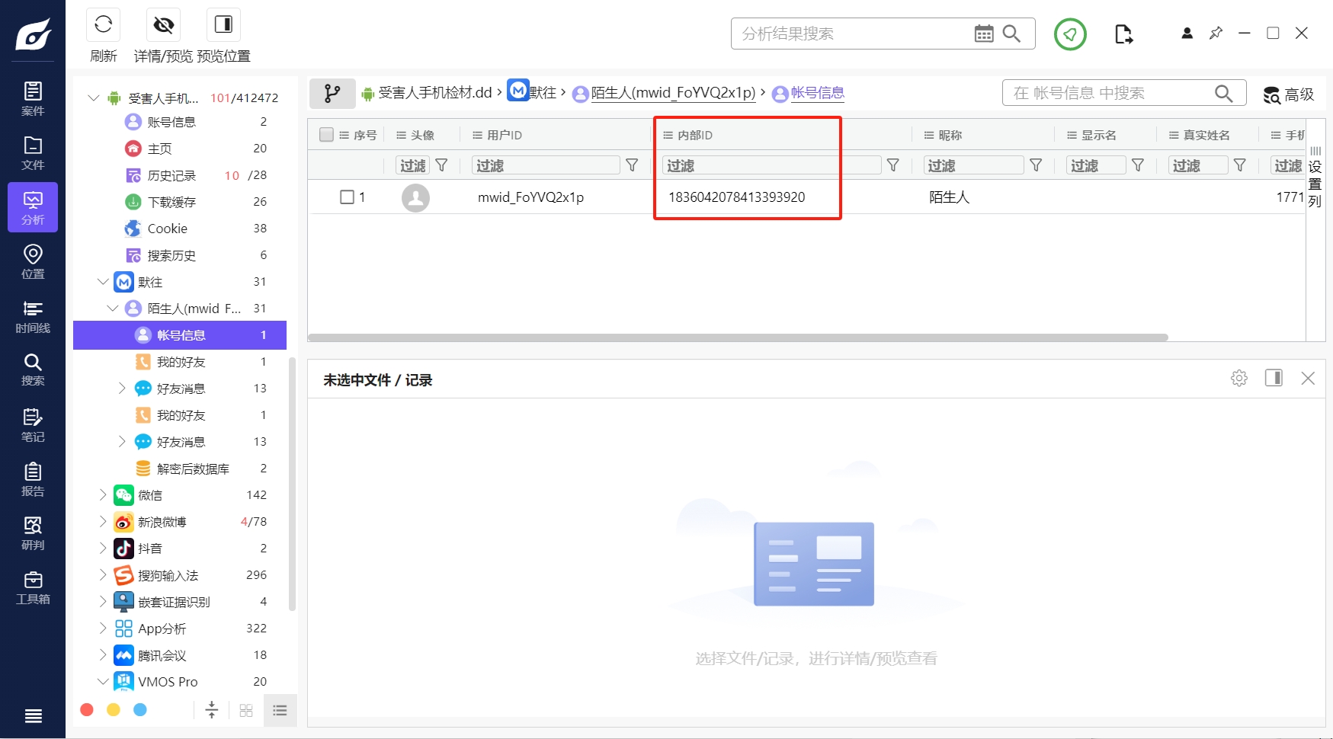The width and height of the screenshot is (1333, 739).
Task: Open the 搜索 sidebar section
Action: [x=33, y=369]
